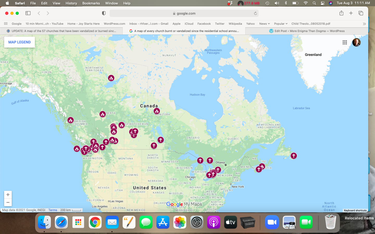Click the Google account profile picture
The image size is (375, 234).
(356, 42)
